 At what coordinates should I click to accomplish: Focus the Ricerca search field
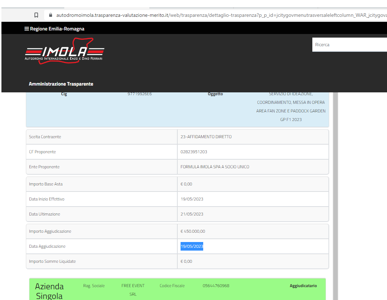348,45
